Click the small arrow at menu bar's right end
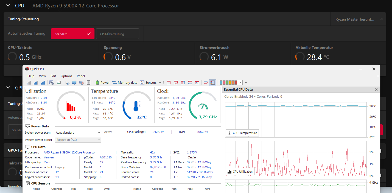Image resolution: width=392 pixels, height=193 pixels. pos(378,76)
